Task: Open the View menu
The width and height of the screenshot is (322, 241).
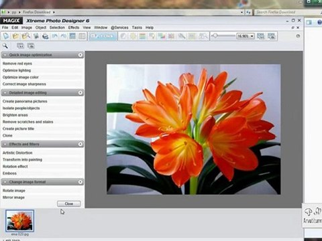Action: (87, 27)
